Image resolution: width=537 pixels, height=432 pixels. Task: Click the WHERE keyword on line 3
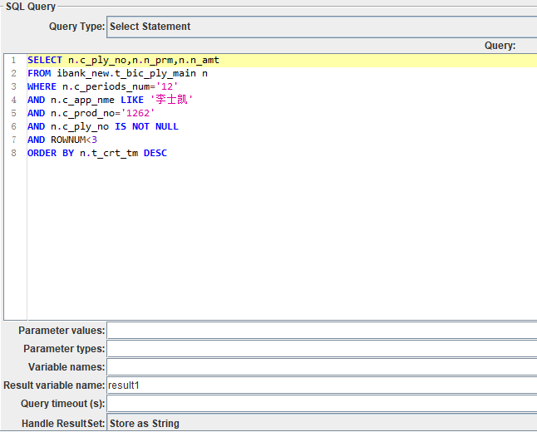tap(42, 86)
